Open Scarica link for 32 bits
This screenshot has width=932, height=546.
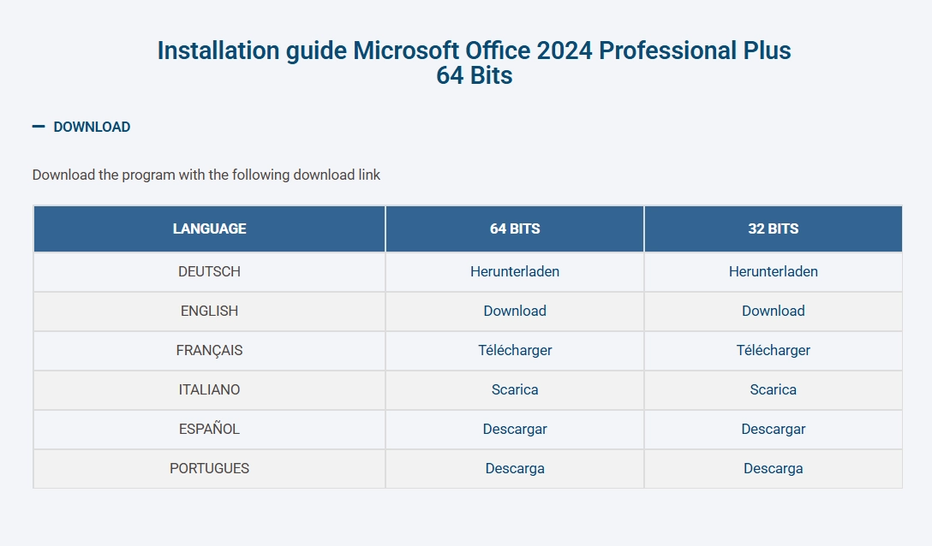click(x=773, y=389)
